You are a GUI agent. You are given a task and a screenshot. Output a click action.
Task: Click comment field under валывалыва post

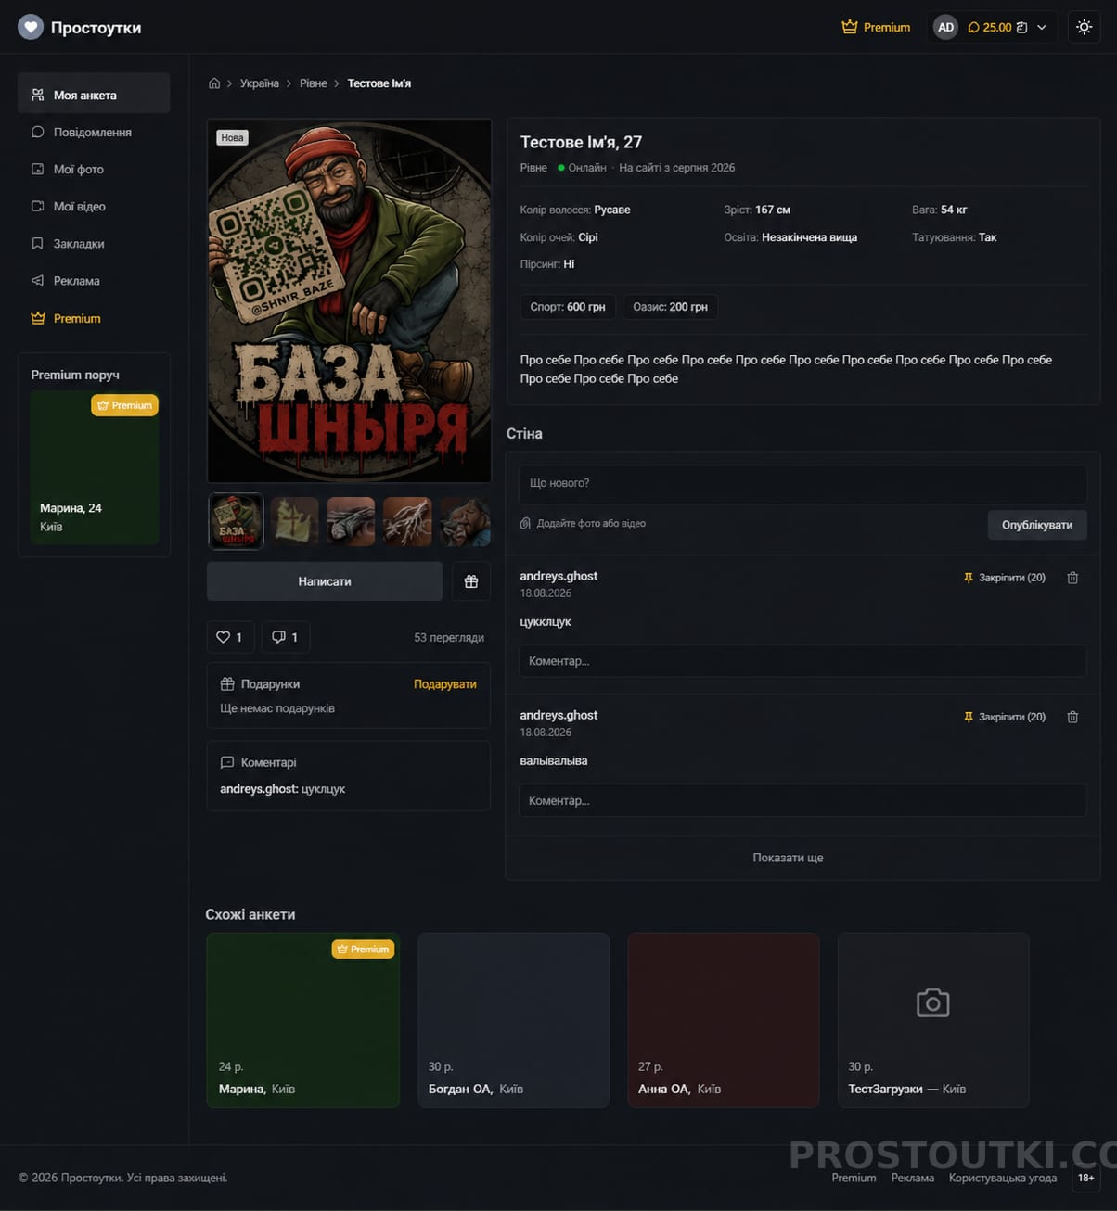click(802, 800)
